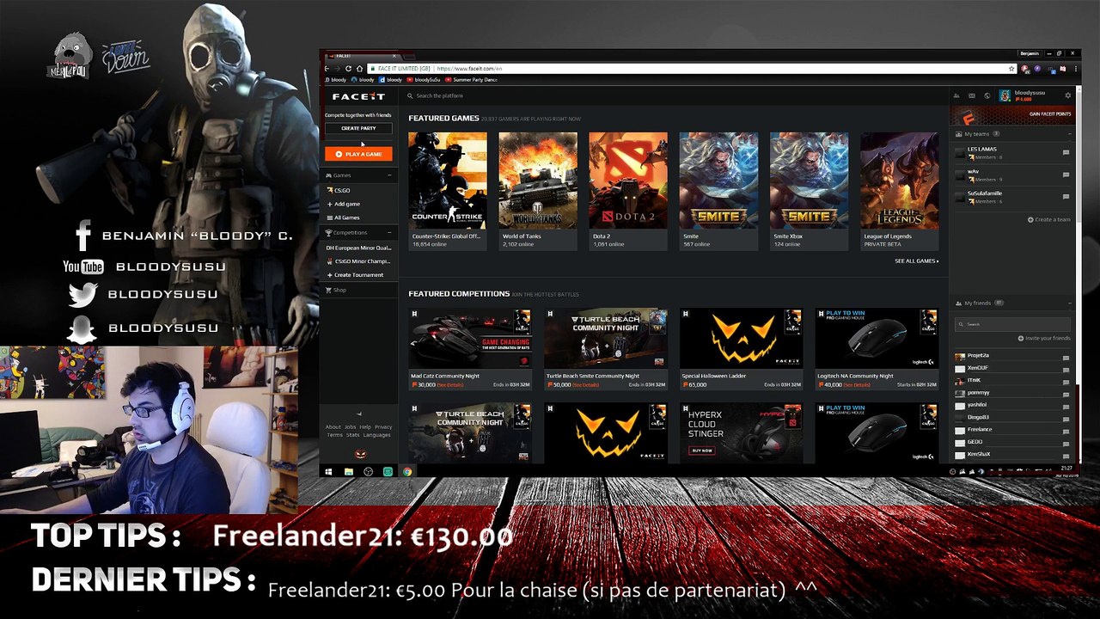Open the messages envelope icon

(x=972, y=95)
